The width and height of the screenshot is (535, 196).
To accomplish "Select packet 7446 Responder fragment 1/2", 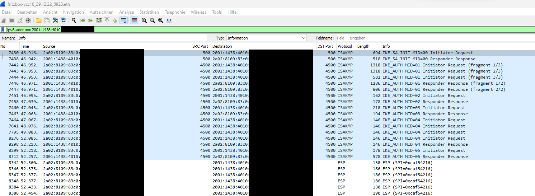I will [267, 83].
